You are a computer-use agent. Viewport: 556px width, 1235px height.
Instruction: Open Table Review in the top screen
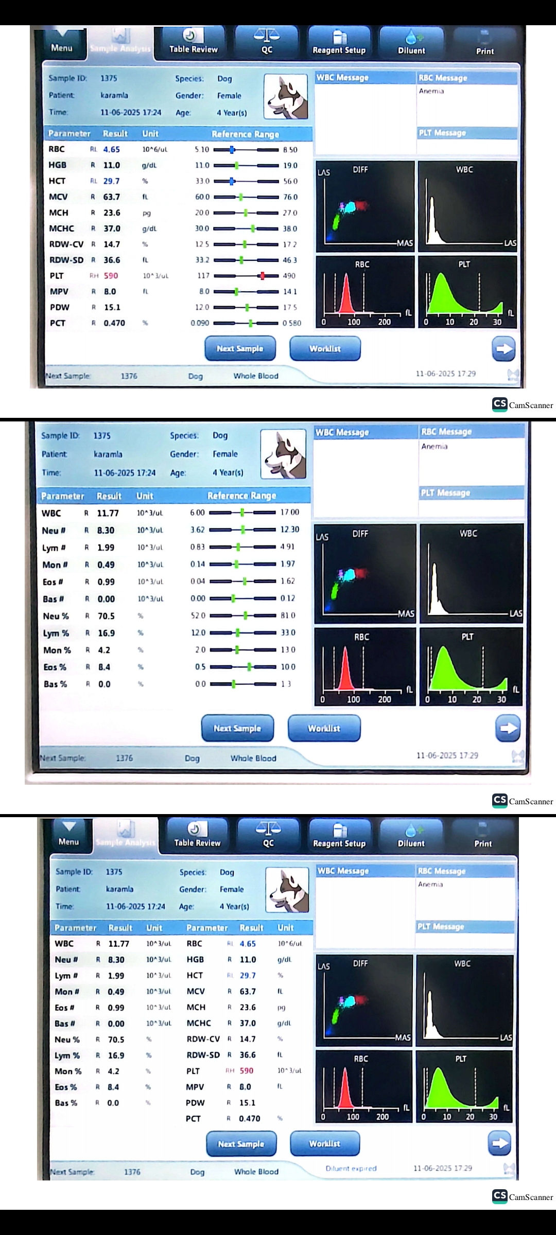point(193,42)
